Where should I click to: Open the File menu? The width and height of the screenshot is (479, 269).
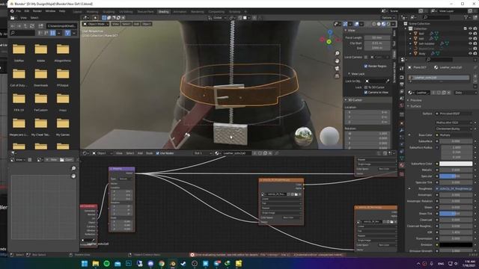pos(18,11)
